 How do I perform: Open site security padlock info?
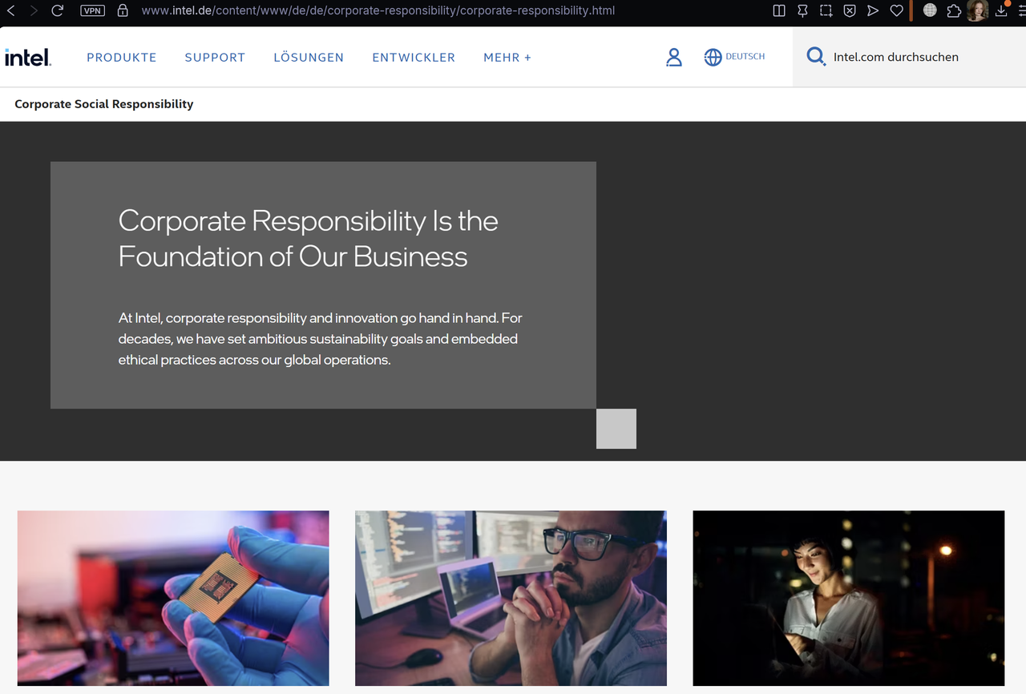point(123,10)
